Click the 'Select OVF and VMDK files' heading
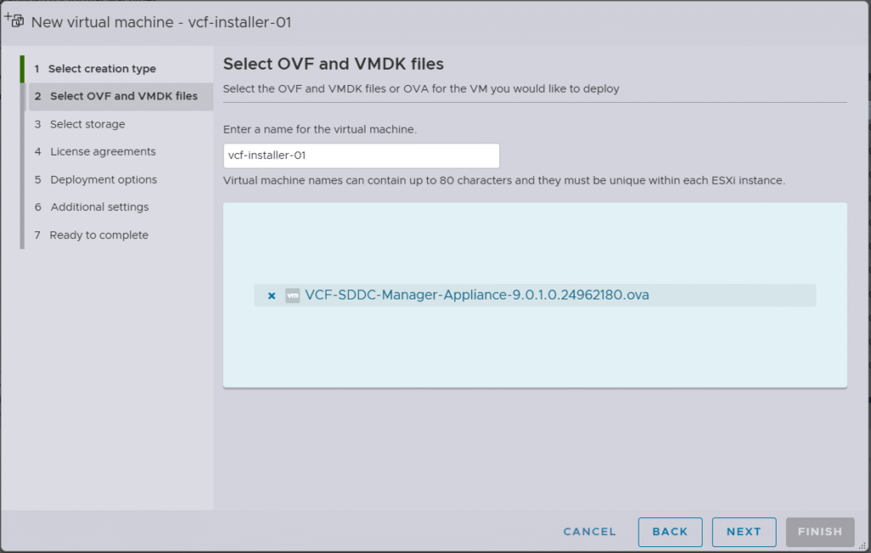 point(333,64)
